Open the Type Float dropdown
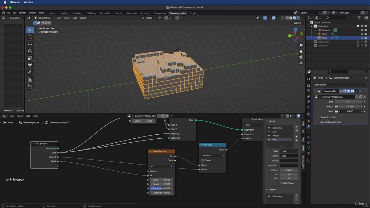Screen dimensions: 370x208 point(289,151)
